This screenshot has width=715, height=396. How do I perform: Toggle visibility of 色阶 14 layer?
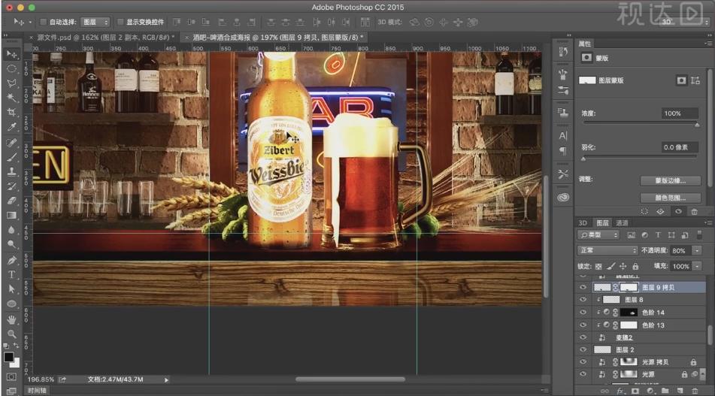[583, 313]
